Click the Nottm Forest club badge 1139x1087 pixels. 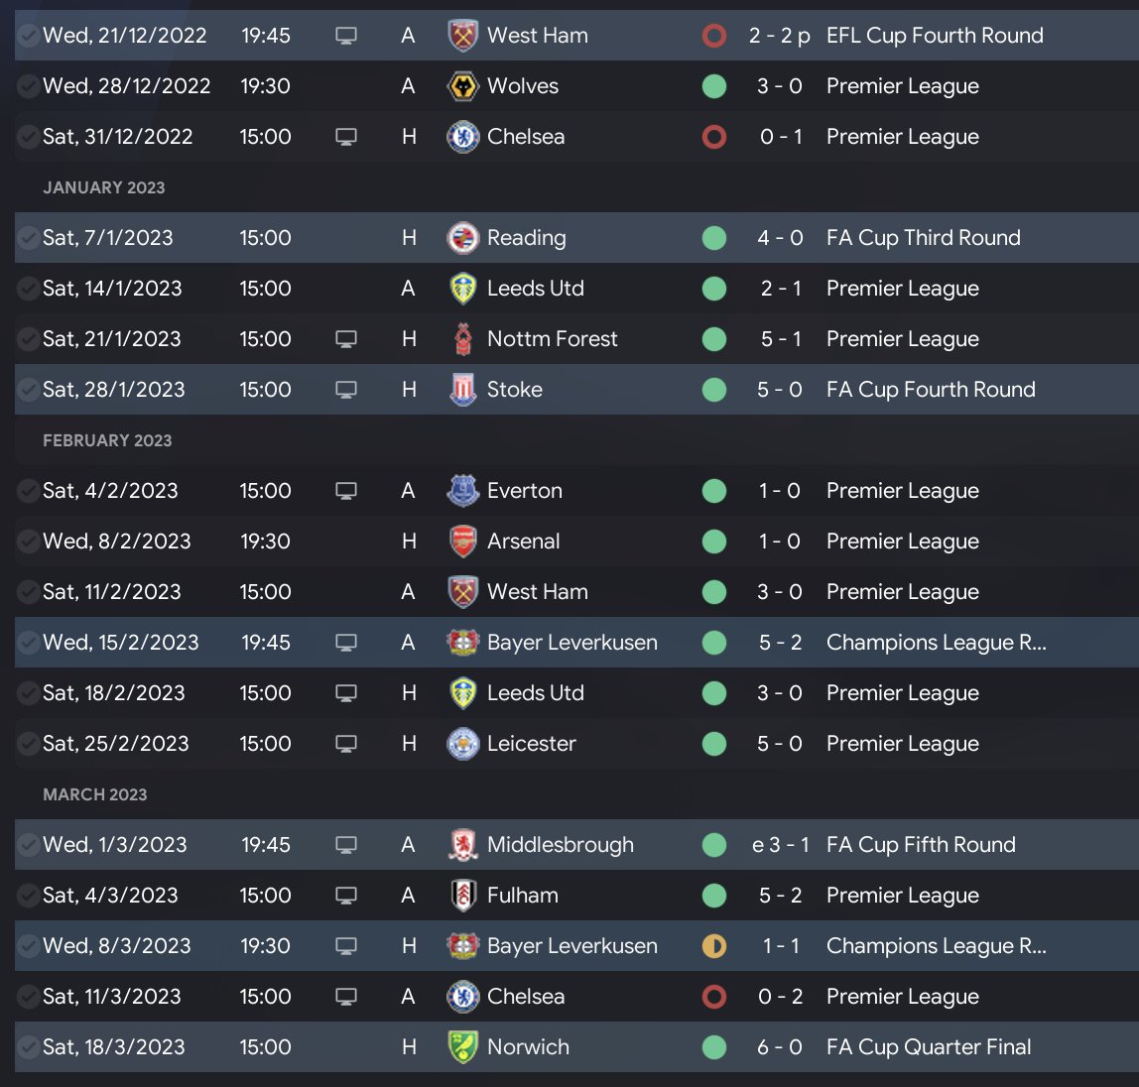coord(462,339)
